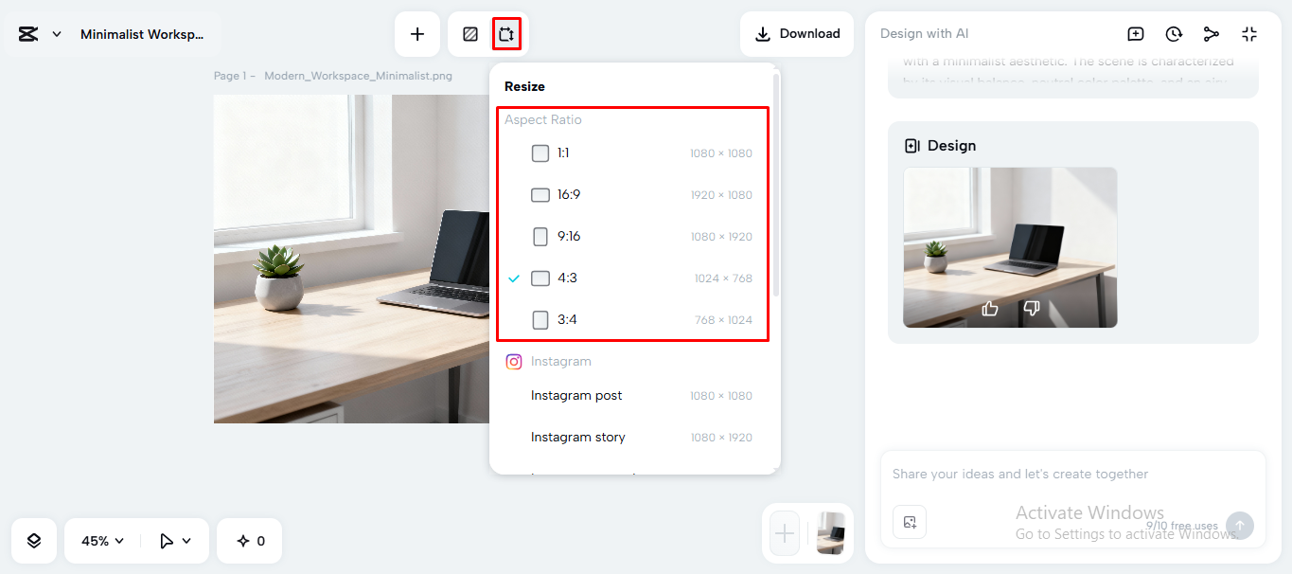Click the share your ideas input field
This screenshot has width=1292, height=574.
[x=1073, y=475]
